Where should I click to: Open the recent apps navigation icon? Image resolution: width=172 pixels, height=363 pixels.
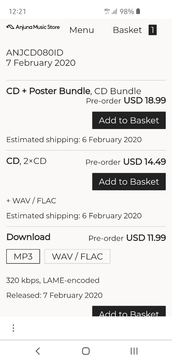(134, 351)
